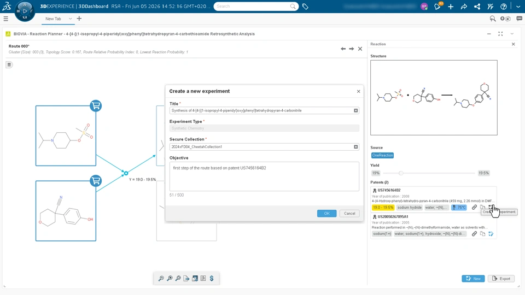525x295 pixels.
Task: Clear the Secure Collection field
Action: click(x=356, y=147)
